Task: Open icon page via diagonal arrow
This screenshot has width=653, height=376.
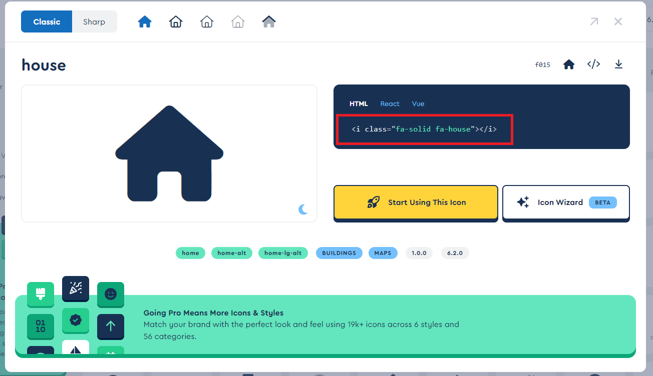Action: [x=594, y=21]
